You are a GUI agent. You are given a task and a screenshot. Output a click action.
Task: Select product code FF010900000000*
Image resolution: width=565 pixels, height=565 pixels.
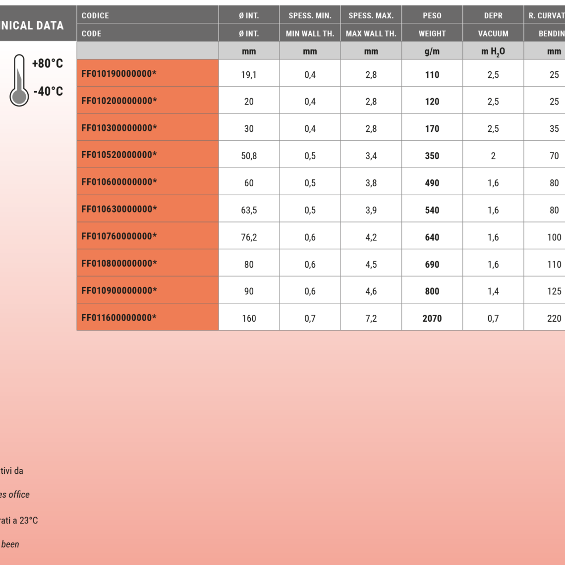point(119,290)
